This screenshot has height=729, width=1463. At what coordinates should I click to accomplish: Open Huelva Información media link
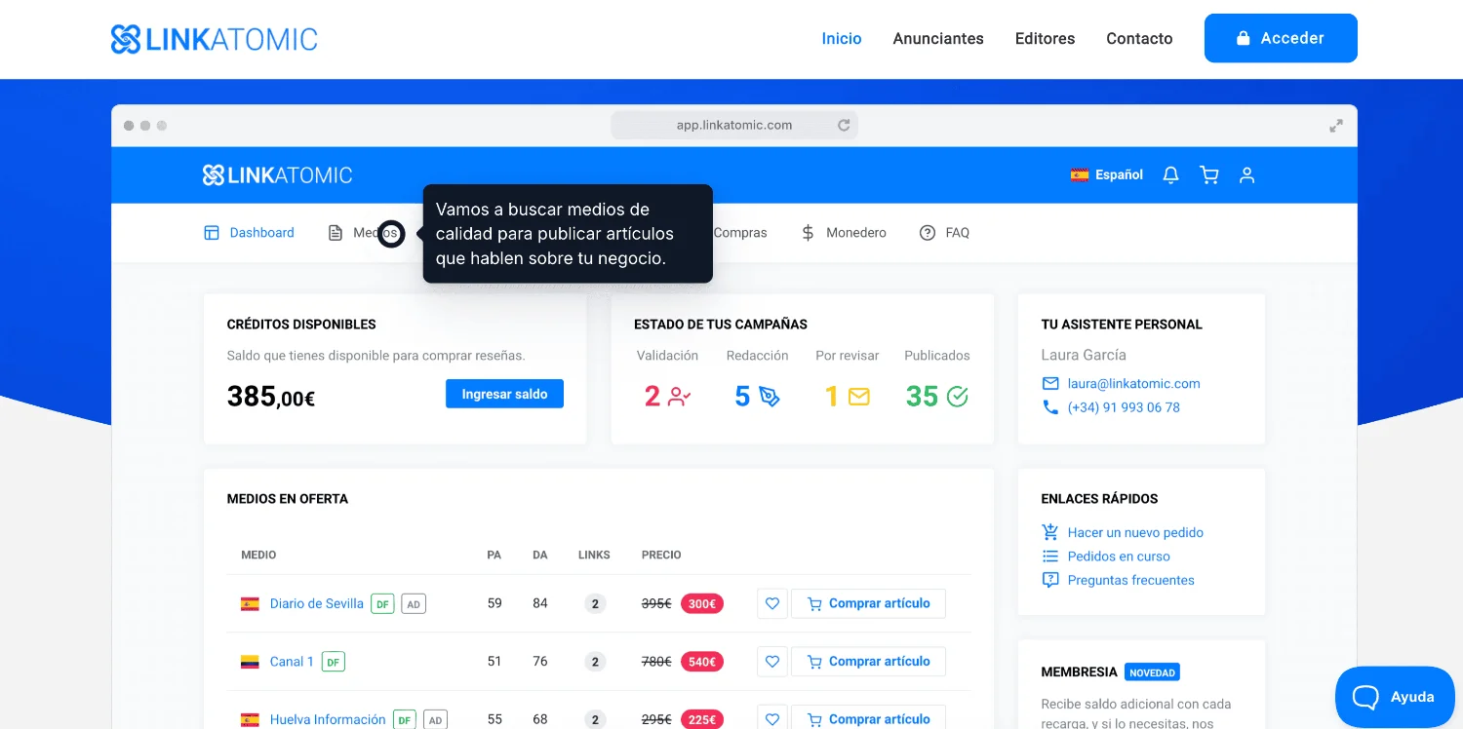coord(328,719)
